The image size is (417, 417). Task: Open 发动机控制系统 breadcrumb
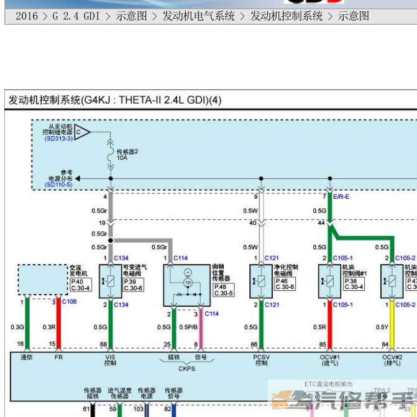286,16
